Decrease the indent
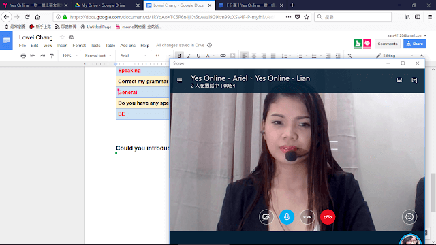 pyautogui.click(x=328, y=56)
